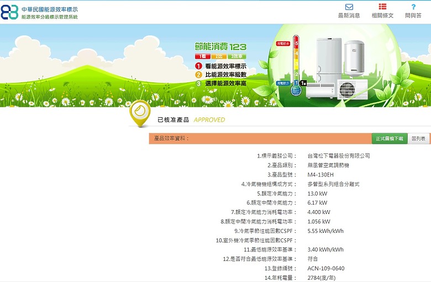Click the label 14.年耗電量
The height and width of the screenshot is (282, 431).
(281, 278)
